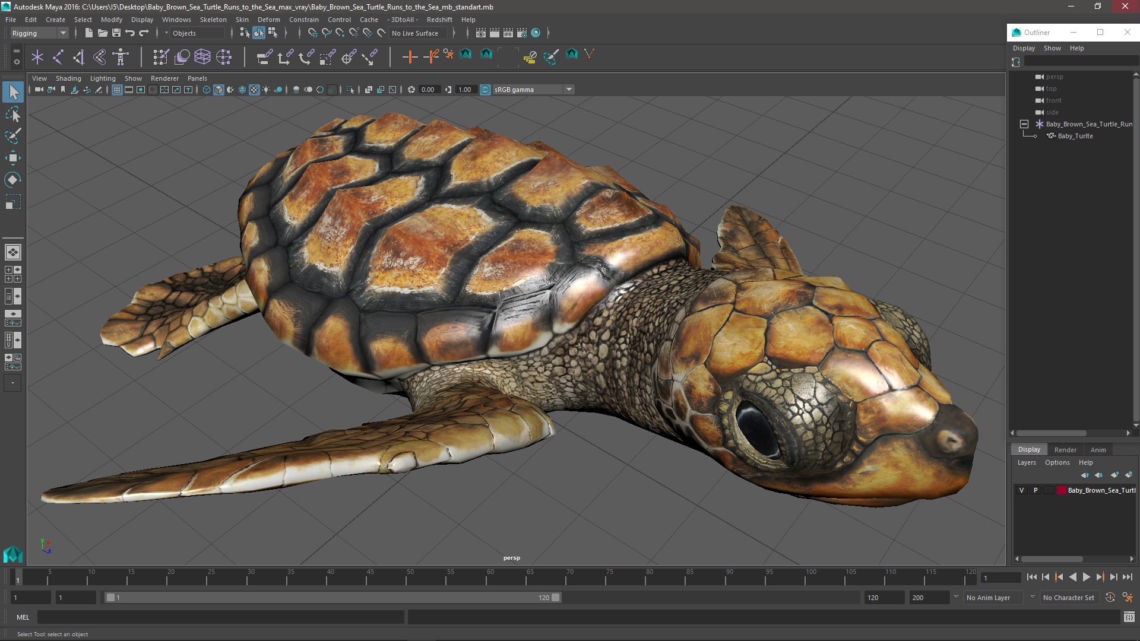Screen dimensions: 1140x641
Task: Click frame 60 on the time slider
Action: [490, 576]
